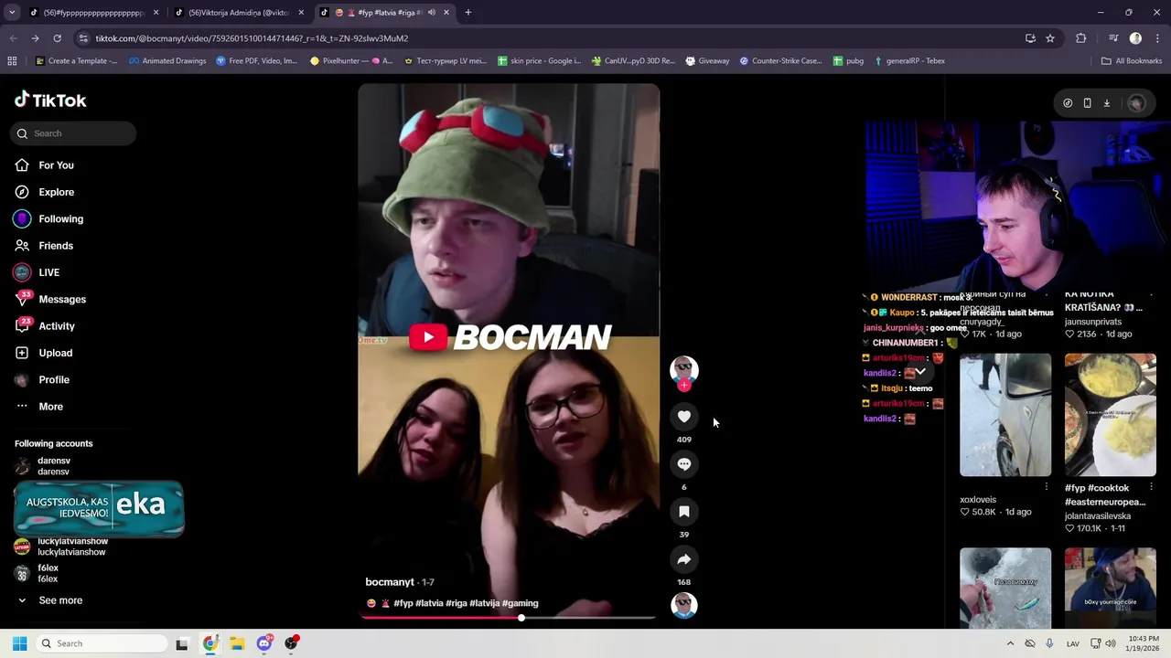Open the bocmanyt username link
Viewport: 1171px width, 658px height.
point(390,582)
